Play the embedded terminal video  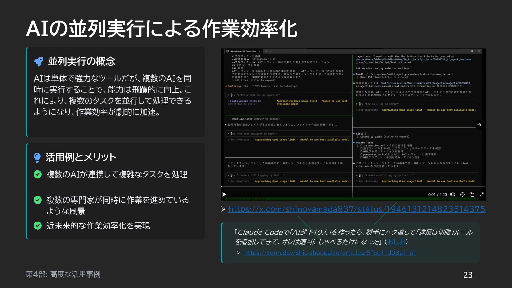click(224, 194)
